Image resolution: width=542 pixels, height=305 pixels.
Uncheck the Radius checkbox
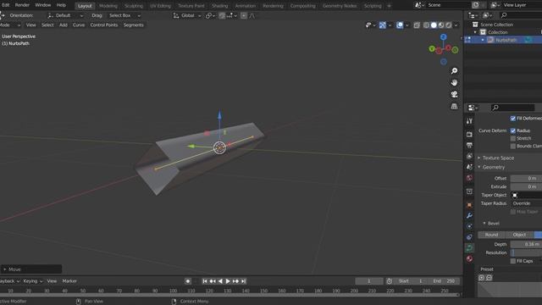(x=513, y=130)
